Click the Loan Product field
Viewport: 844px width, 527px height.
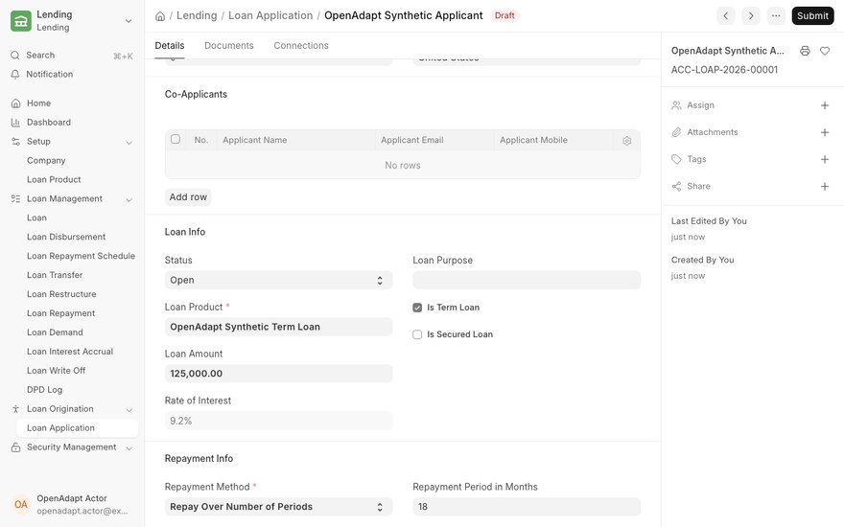click(278, 327)
